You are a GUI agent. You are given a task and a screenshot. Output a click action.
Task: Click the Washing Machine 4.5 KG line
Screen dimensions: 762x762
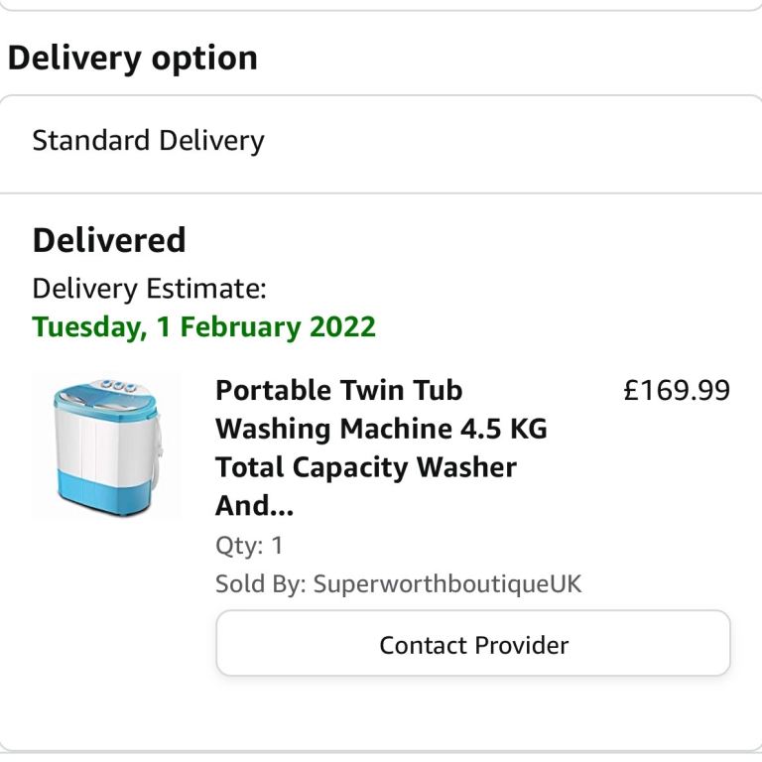coord(381,429)
